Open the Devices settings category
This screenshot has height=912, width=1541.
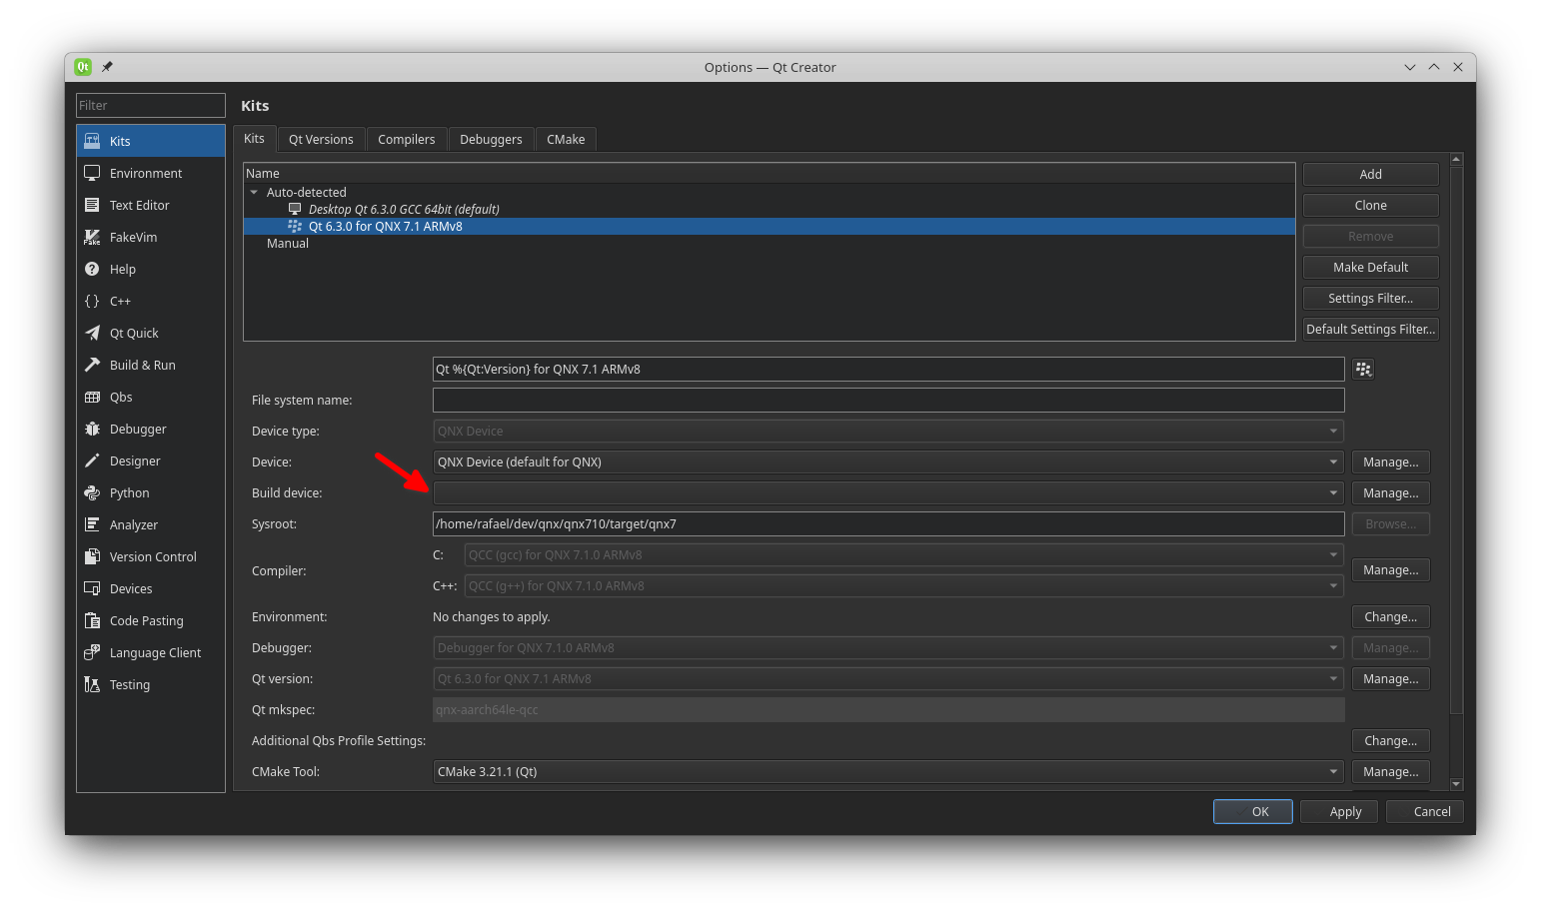151,588
